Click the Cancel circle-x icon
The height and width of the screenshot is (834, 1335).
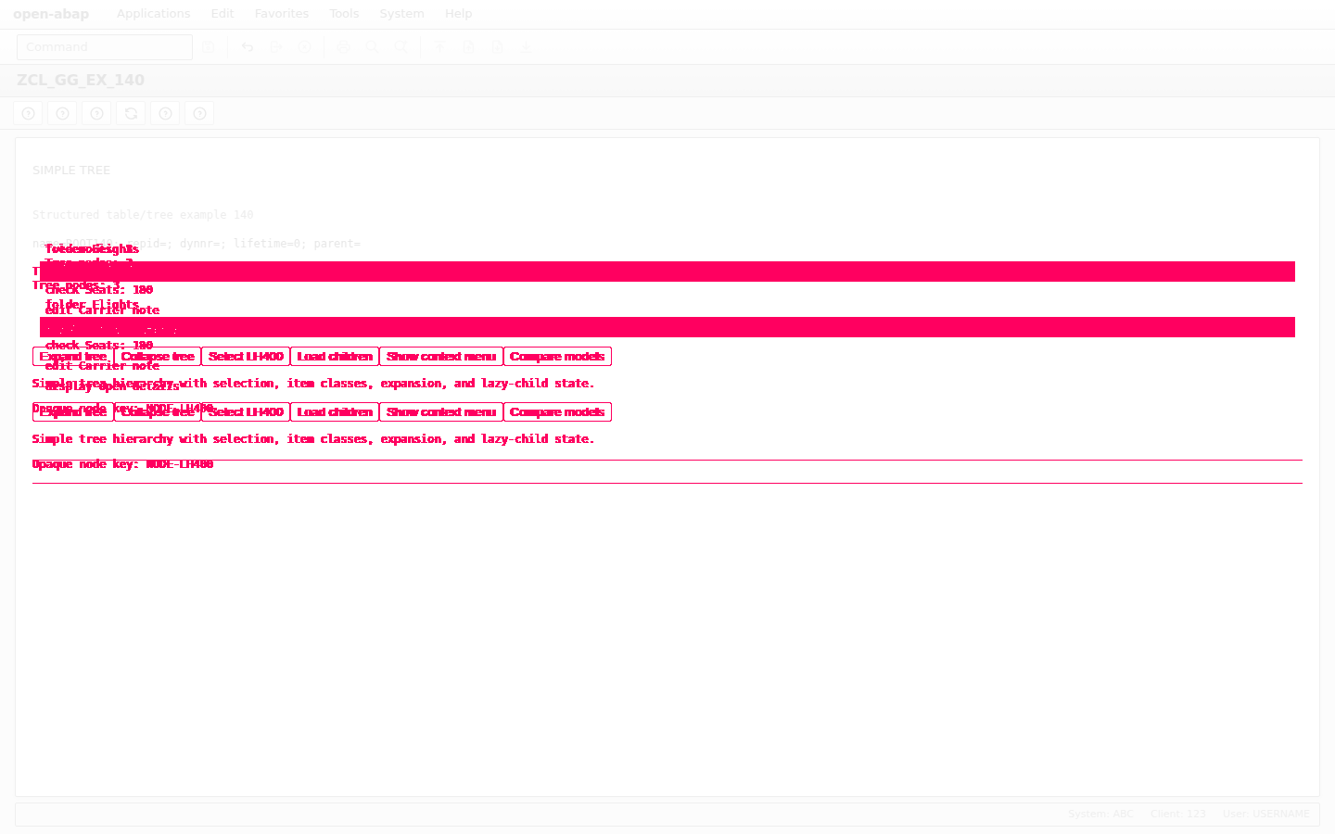[x=305, y=47]
